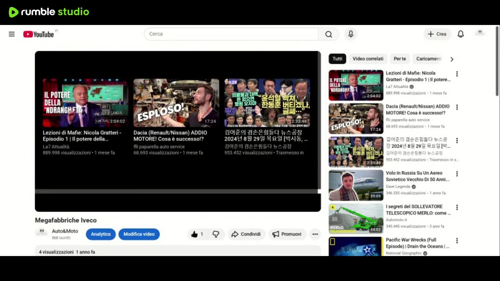Click the video player progress bar
Screen dimensions: 500x281
(x=177, y=191)
